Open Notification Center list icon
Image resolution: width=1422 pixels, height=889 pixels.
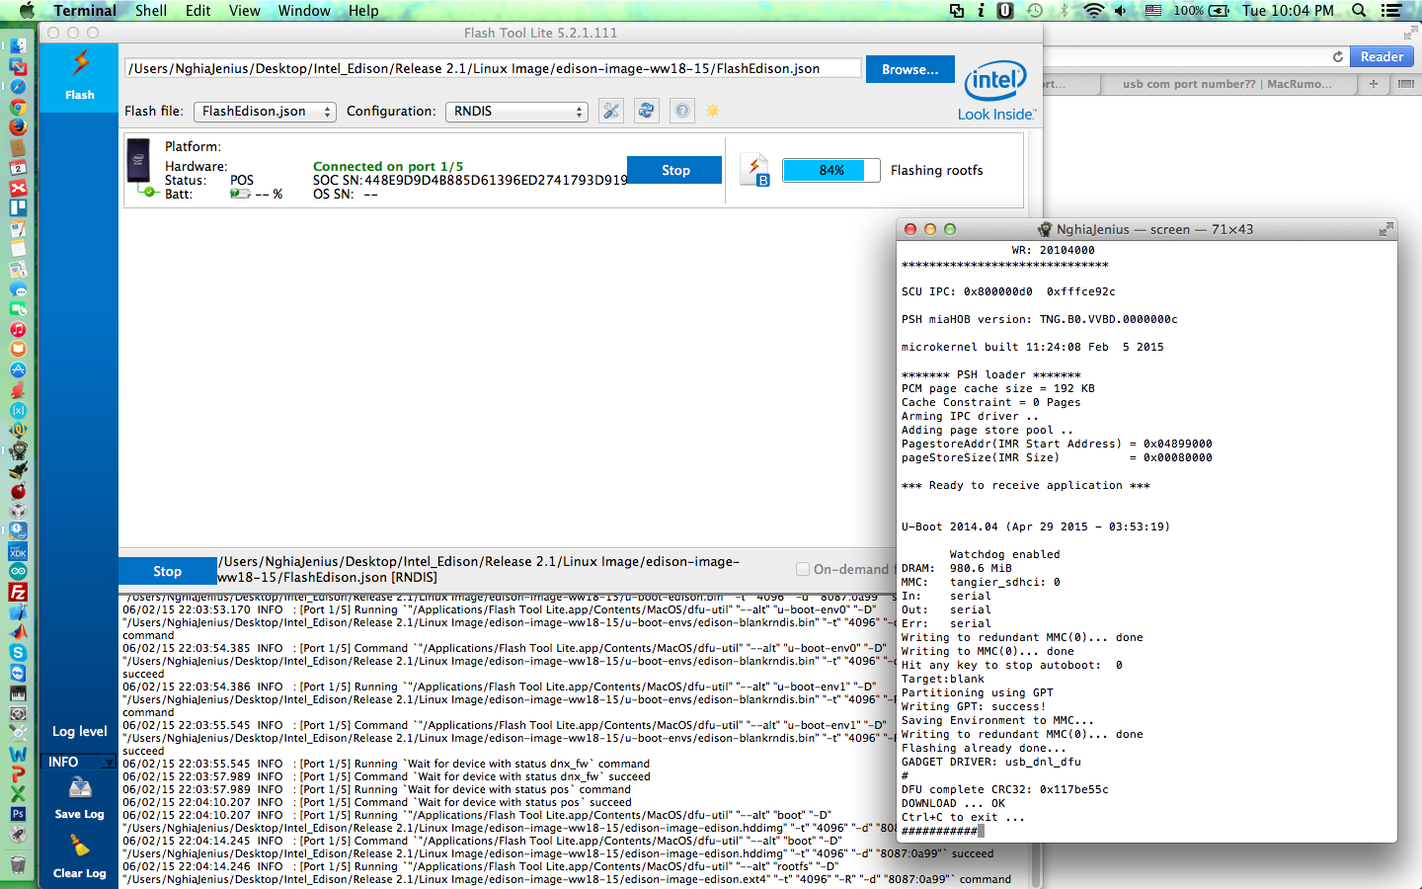1391,11
